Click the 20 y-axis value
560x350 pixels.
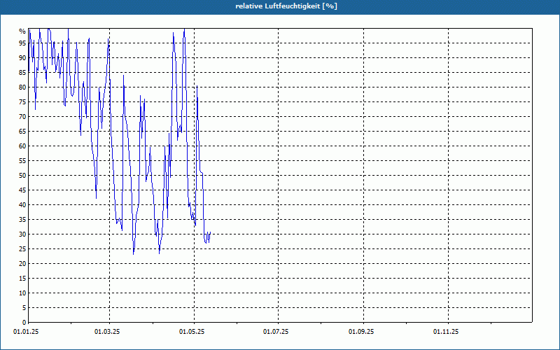tap(22, 264)
